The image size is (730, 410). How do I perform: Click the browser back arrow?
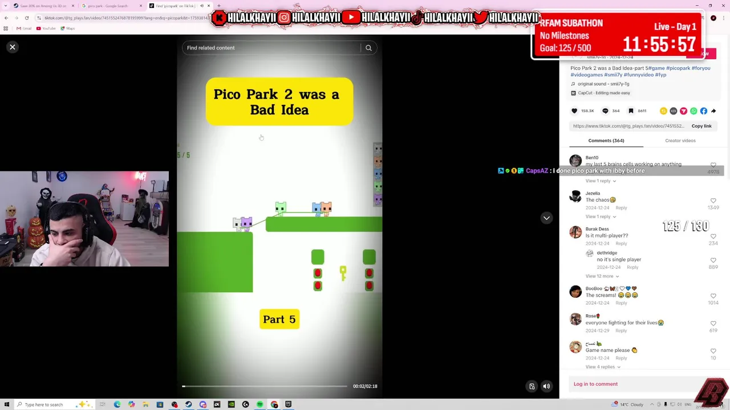[x=6, y=18]
